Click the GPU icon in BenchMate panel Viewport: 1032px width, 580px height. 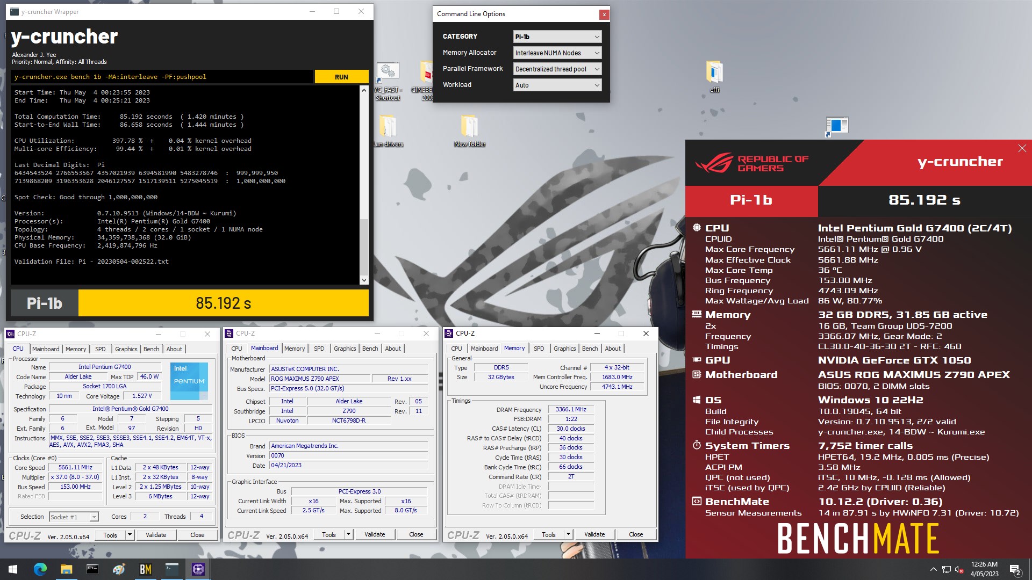point(697,360)
